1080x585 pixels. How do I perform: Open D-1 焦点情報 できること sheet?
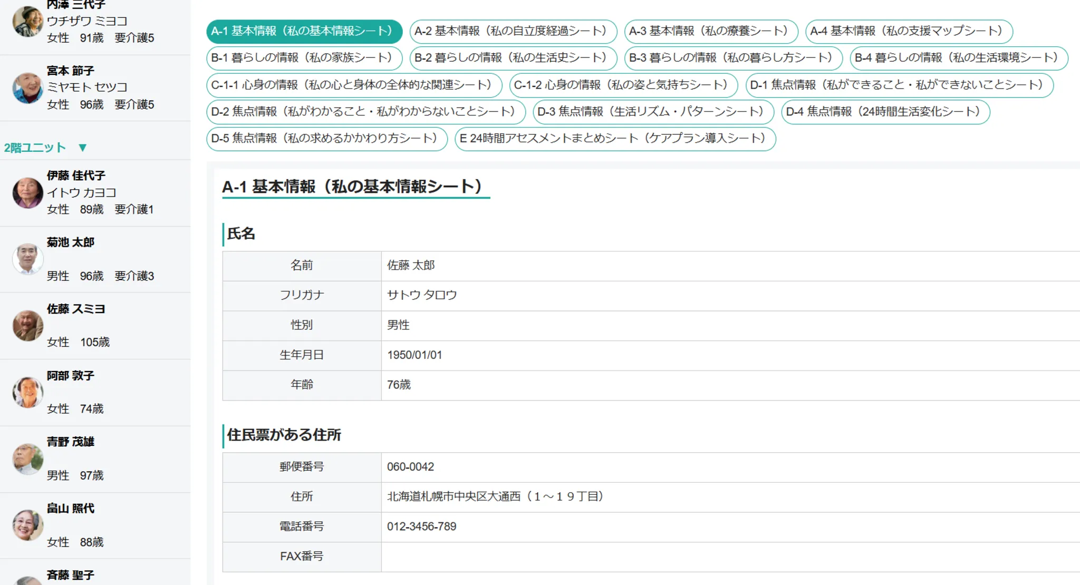pos(899,85)
